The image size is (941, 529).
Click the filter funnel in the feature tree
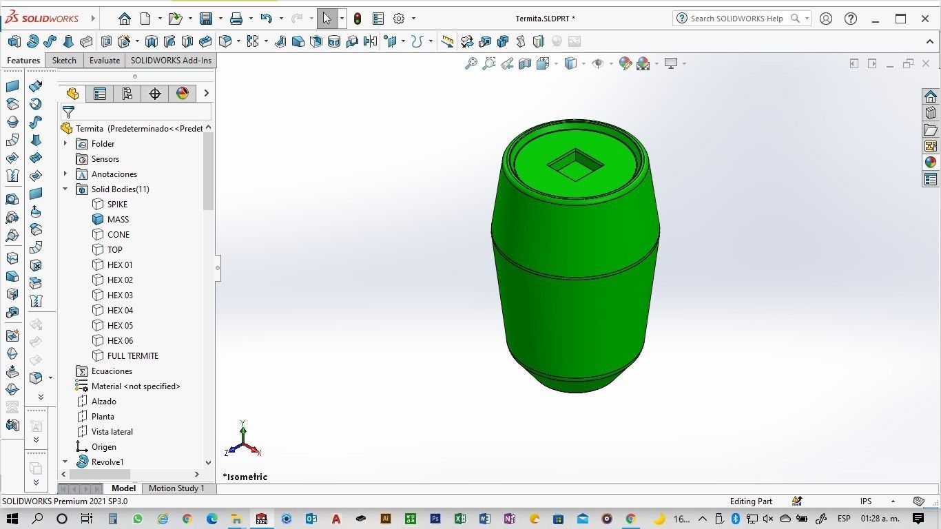68,112
